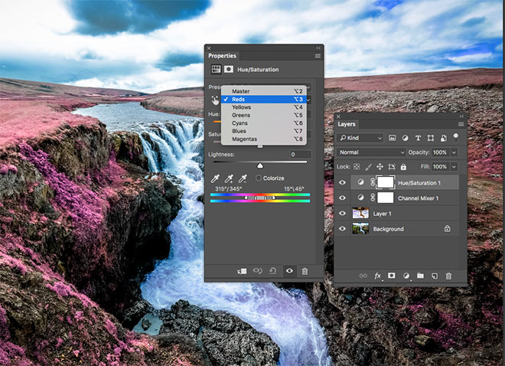Select the Layer 1 thumbnail

(x=360, y=214)
